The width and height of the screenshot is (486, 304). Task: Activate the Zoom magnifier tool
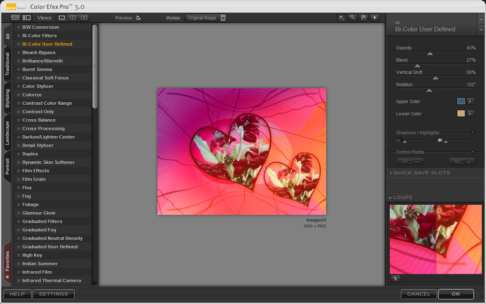(x=352, y=18)
